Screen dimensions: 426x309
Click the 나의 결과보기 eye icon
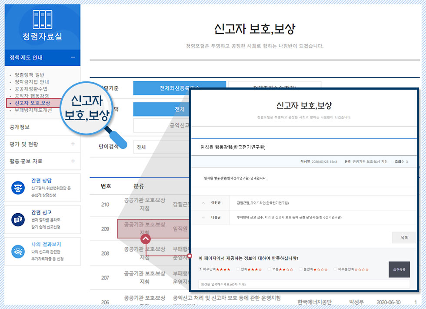(18, 252)
